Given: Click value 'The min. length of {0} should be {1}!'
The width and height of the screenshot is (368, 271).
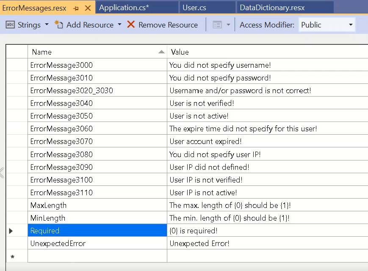Looking at the screenshot, I should tap(229, 218).
